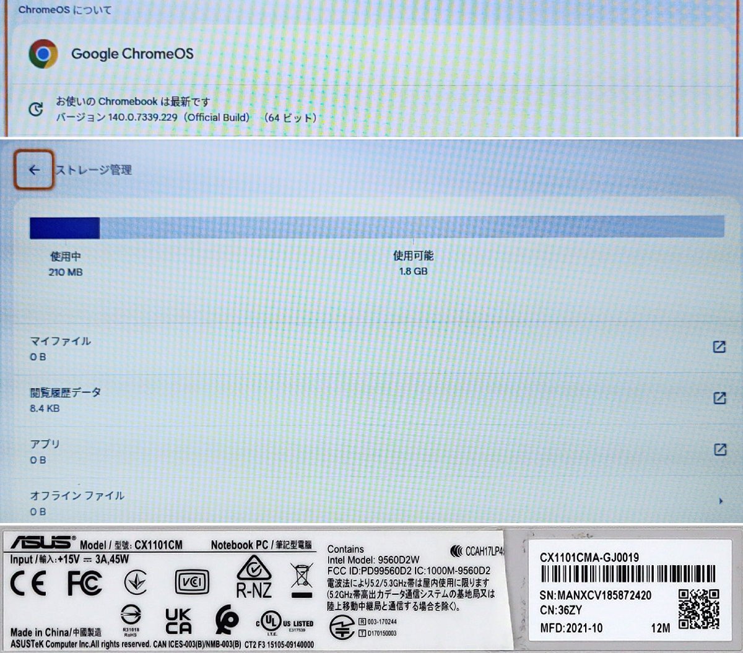Viewport: 743px width, 653px height.
Task: Click the FCC ID:PD99560D2 text
Action: click(x=371, y=570)
